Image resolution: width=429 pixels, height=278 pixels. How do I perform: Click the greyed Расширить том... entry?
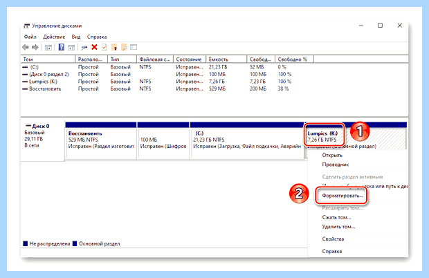[x=343, y=208]
